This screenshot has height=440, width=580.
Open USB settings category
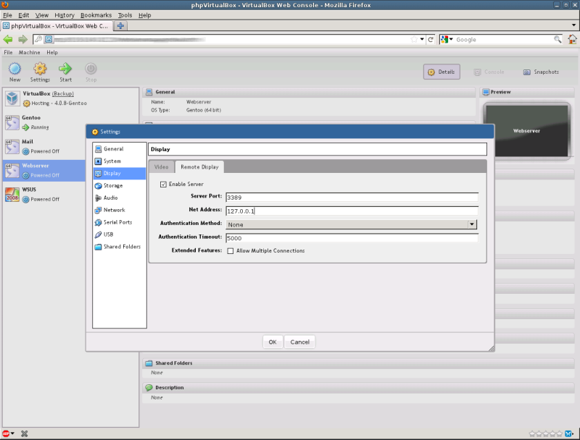pos(119,234)
